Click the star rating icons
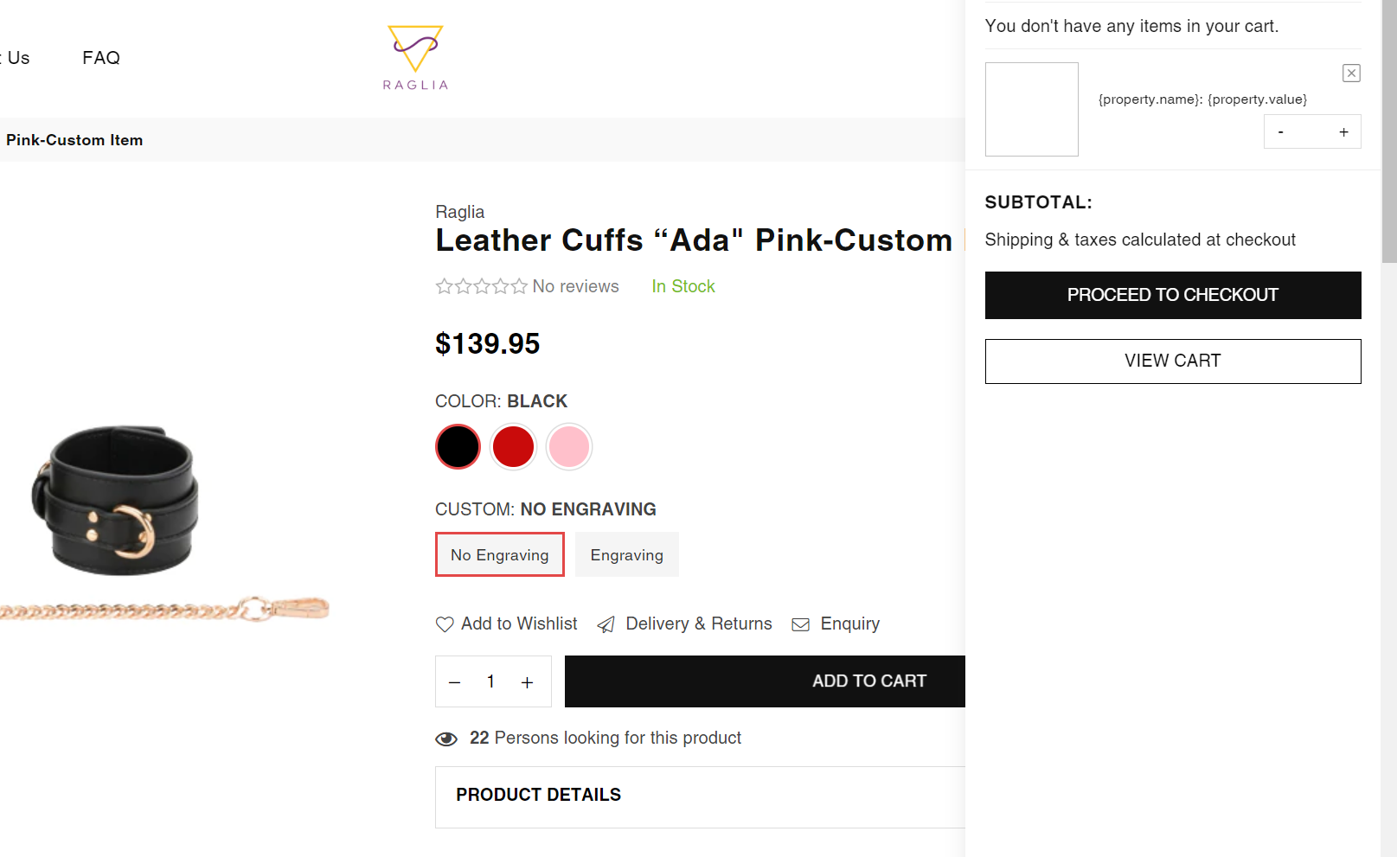The width and height of the screenshot is (1397, 857). 482,286
